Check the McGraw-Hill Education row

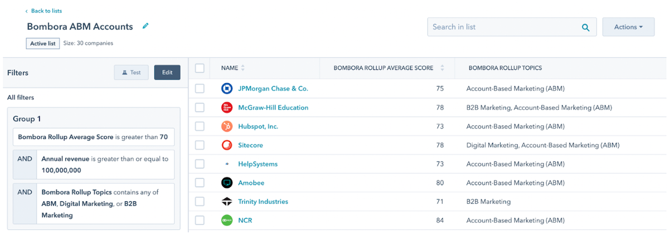tap(200, 108)
